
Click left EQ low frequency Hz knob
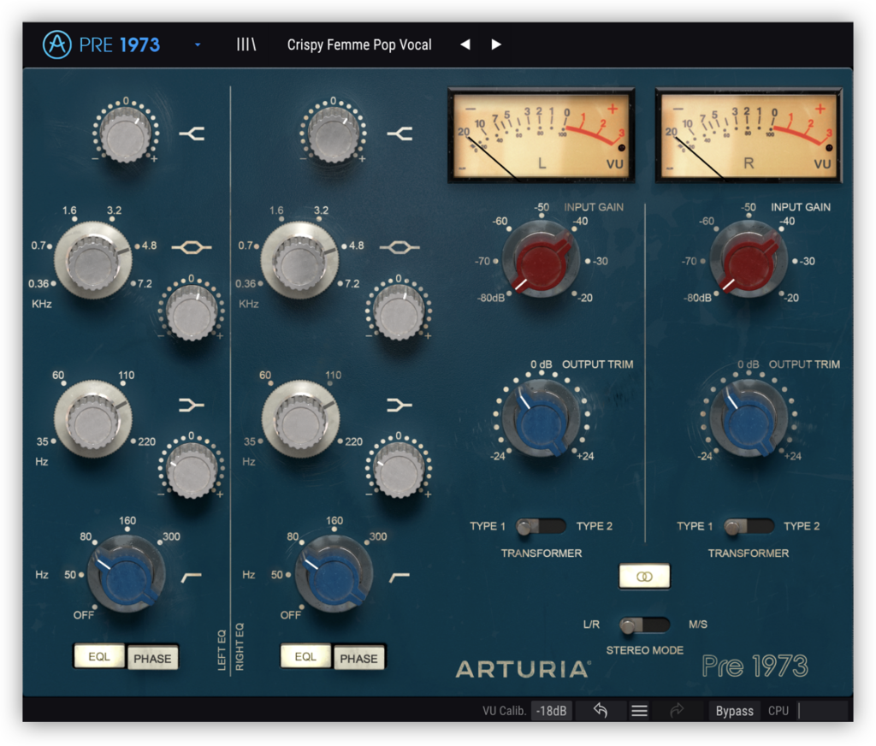(92, 419)
